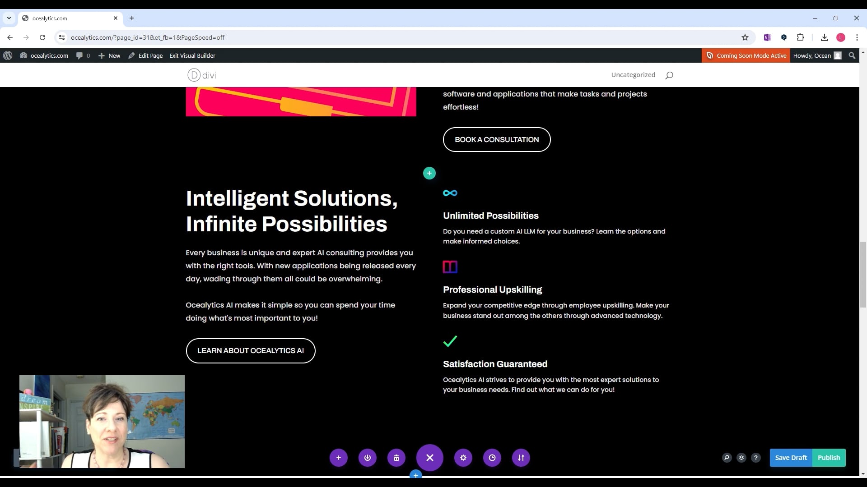867x487 pixels.
Task: Select the green checkmark blurb icon
Action: [450, 341]
